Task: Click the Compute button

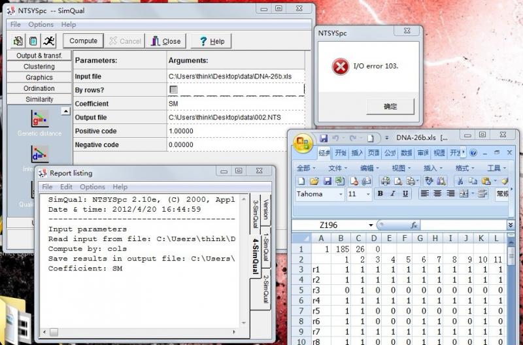Action: pyautogui.click(x=84, y=41)
